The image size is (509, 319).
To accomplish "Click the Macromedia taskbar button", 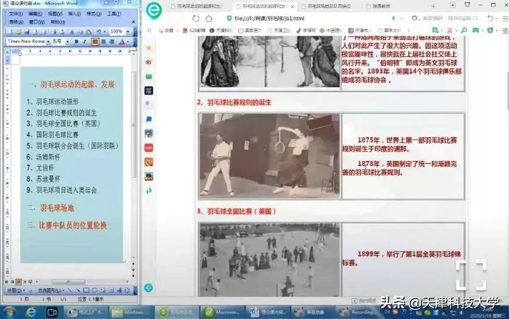I will [x=222, y=312].
